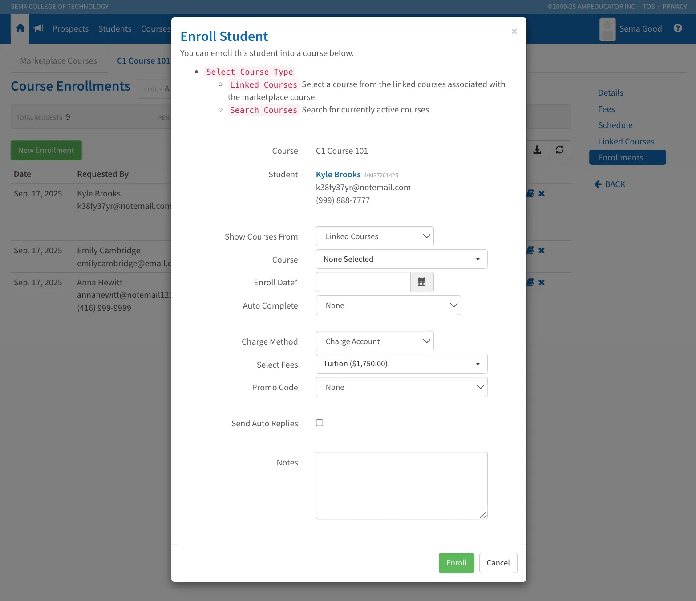Open enrollment book icon for Kyle Brooks row

[x=530, y=193]
